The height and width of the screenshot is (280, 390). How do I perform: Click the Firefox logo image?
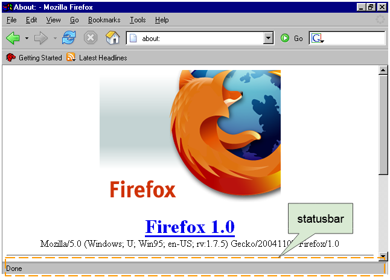(190, 136)
